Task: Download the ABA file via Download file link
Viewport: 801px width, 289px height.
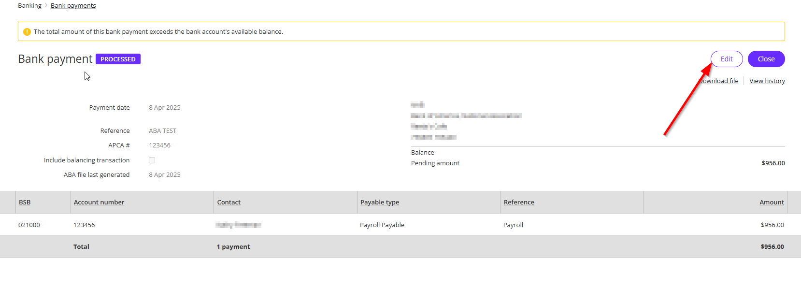Action: pos(720,81)
